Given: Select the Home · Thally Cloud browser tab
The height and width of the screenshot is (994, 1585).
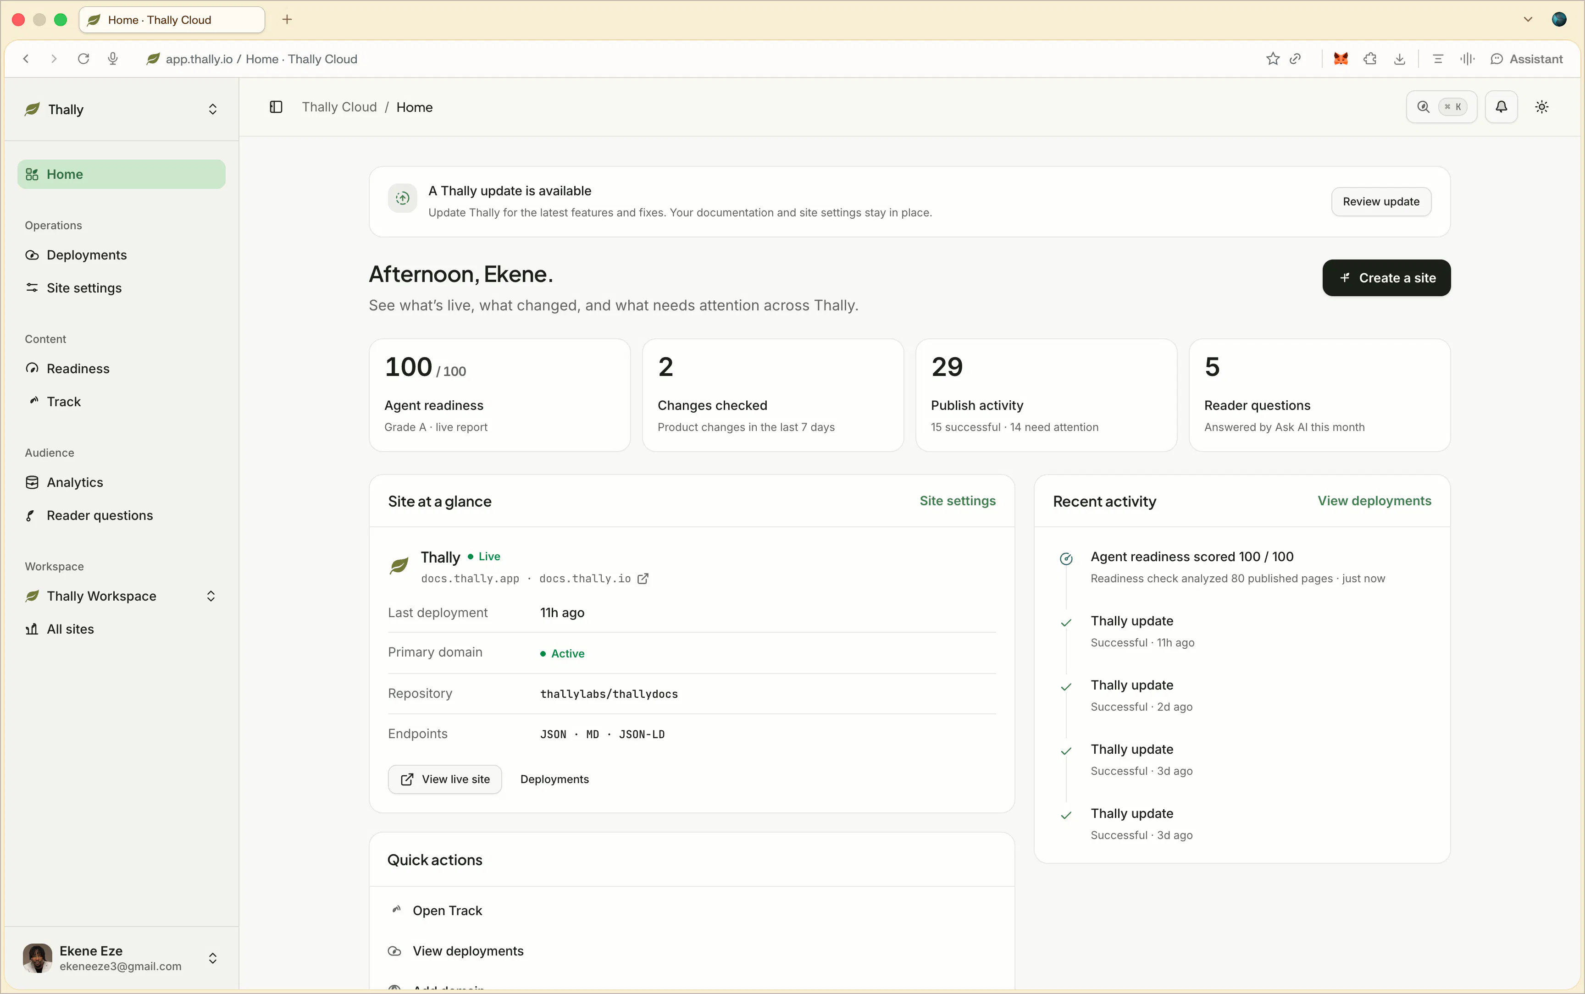Looking at the screenshot, I should click(172, 20).
